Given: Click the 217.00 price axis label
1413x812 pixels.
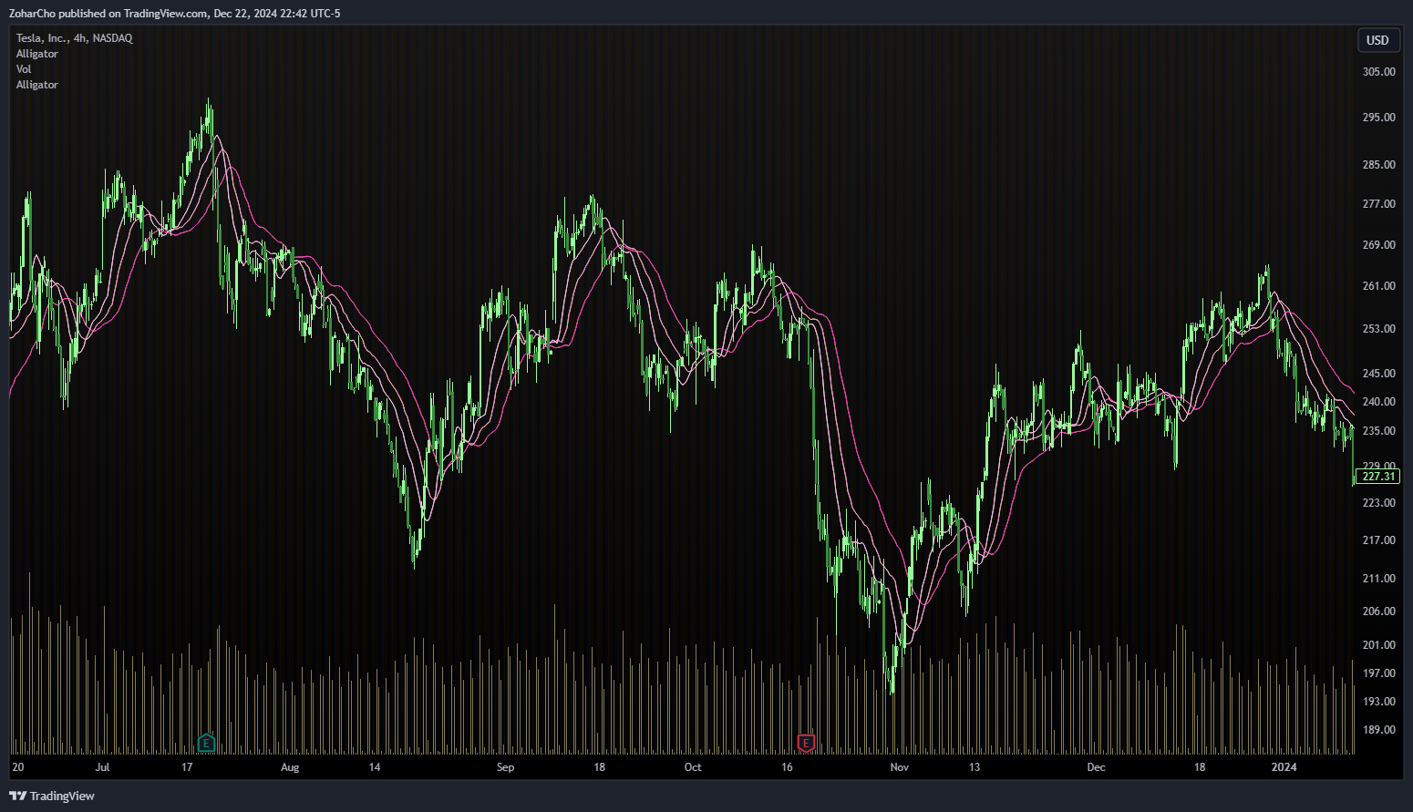Looking at the screenshot, I should 1378,540.
